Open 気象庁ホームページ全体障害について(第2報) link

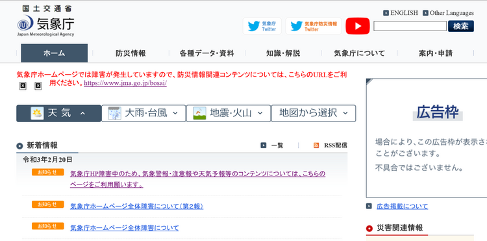pos(136,206)
